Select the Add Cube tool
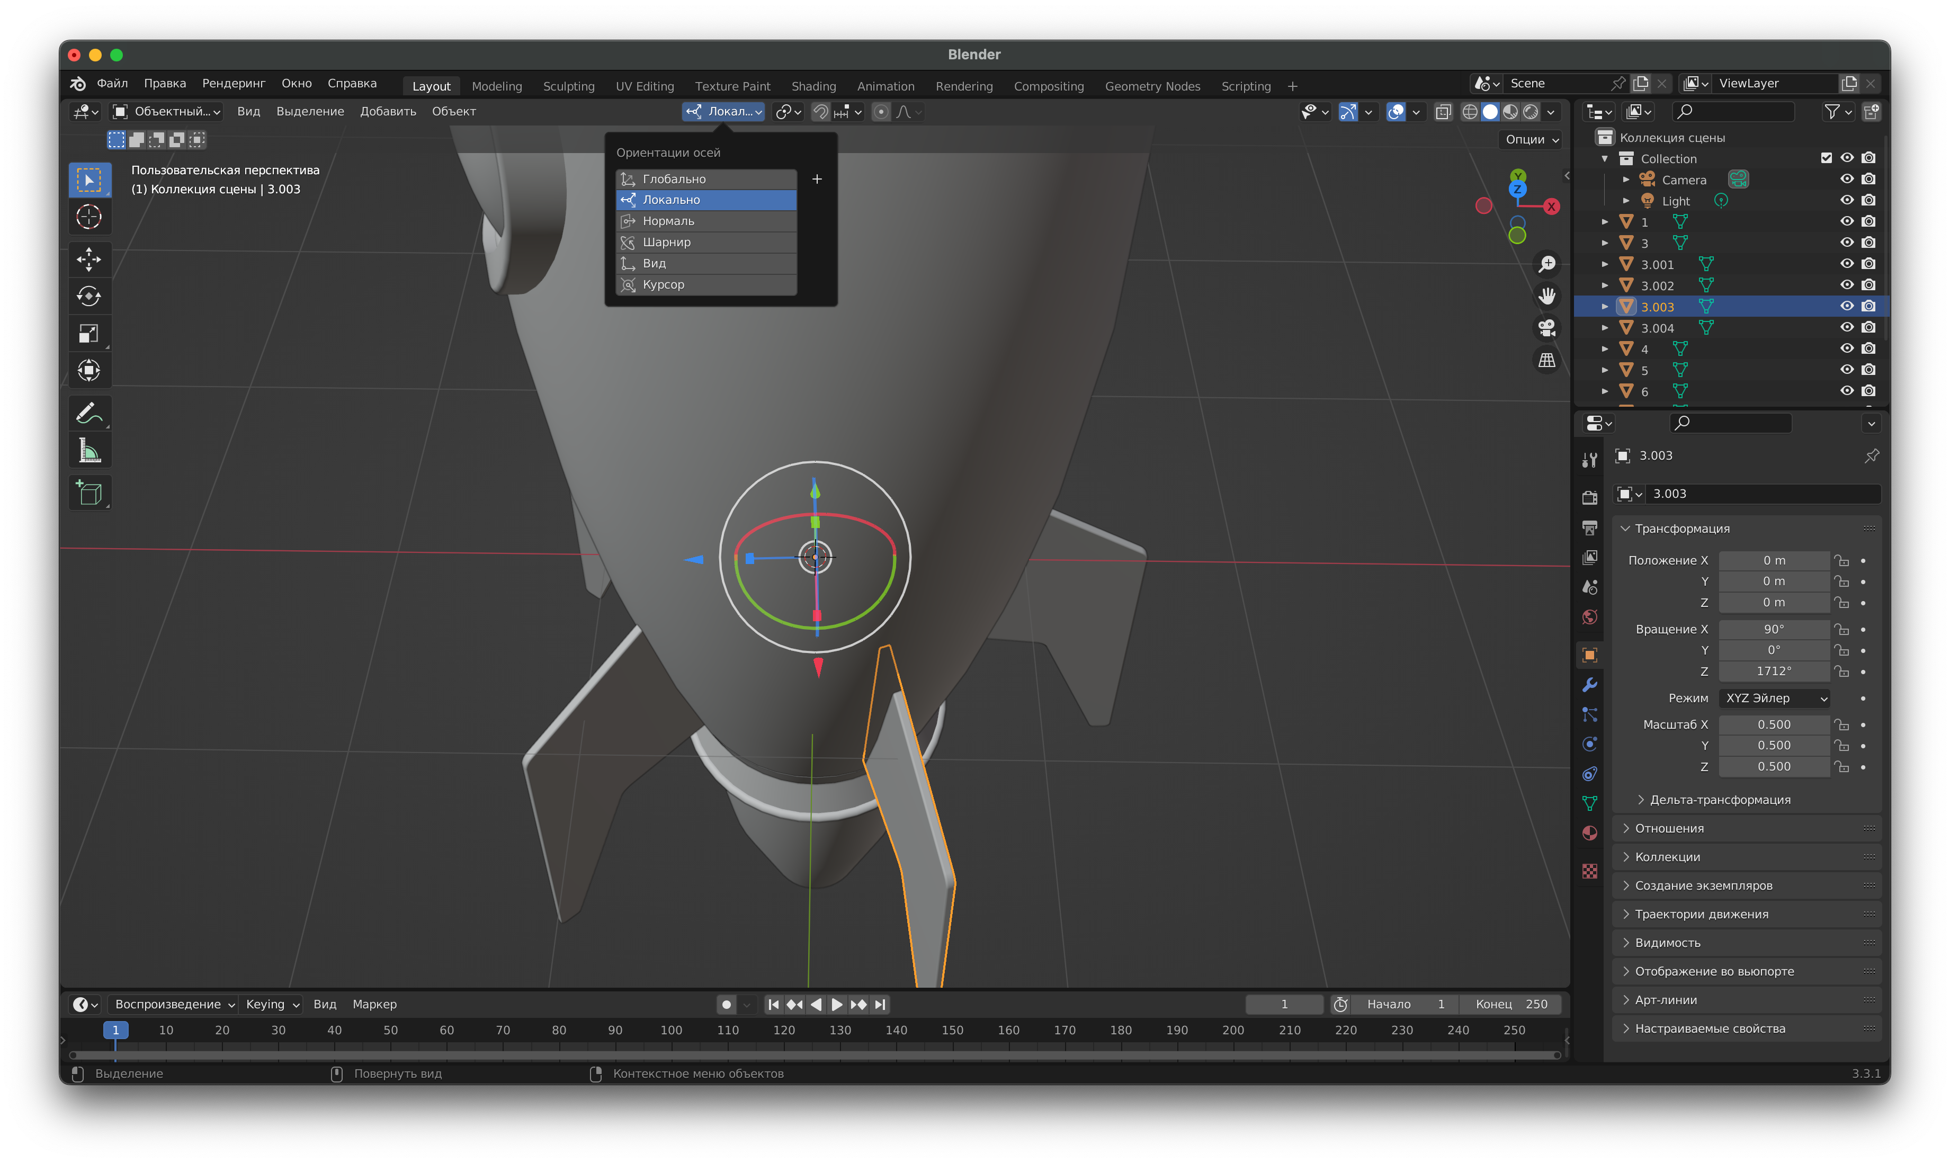 tap(88, 493)
